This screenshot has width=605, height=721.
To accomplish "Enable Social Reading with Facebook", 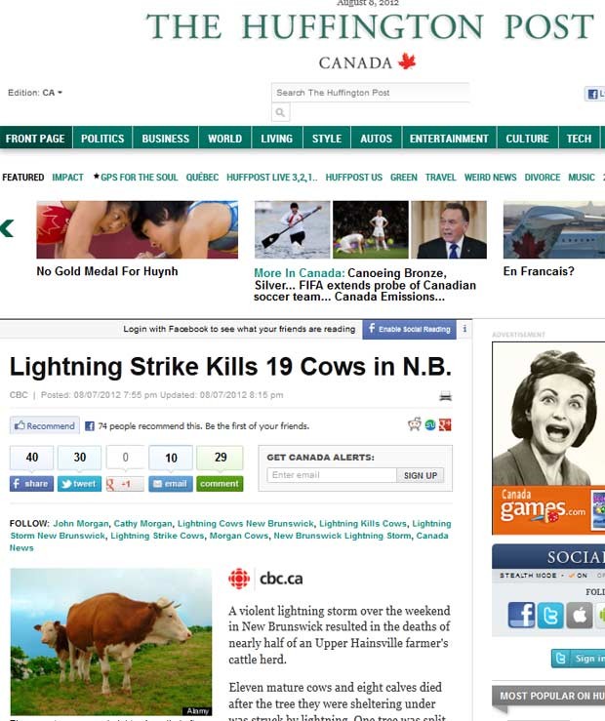I will tap(409, 329).
